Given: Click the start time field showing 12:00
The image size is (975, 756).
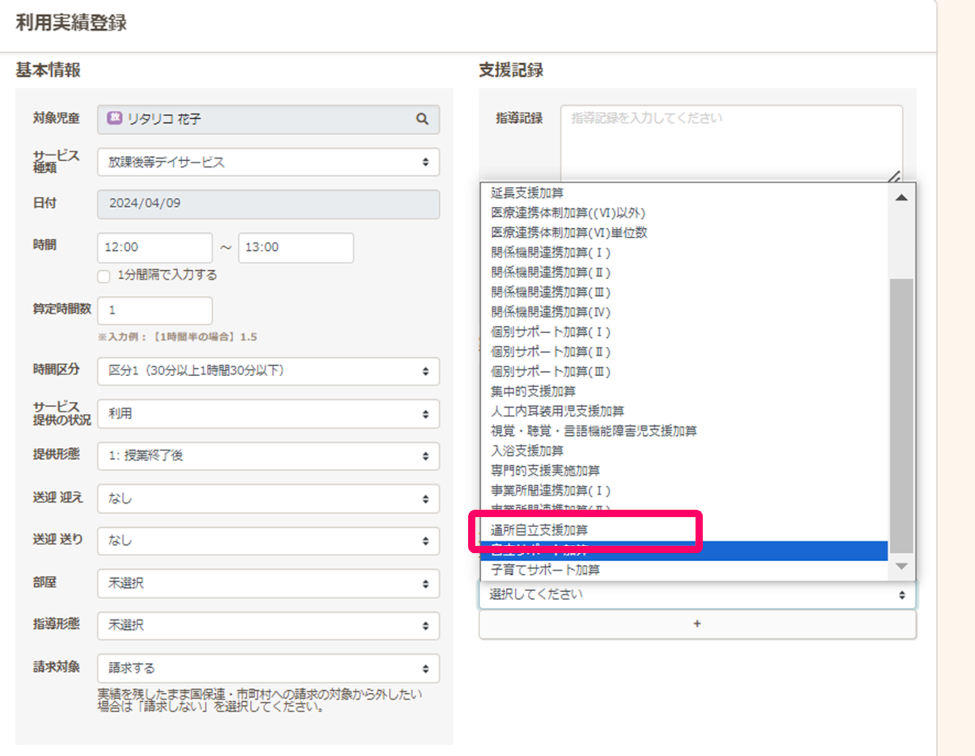Looking at the screenshot, I should click(x=155, y=248).
